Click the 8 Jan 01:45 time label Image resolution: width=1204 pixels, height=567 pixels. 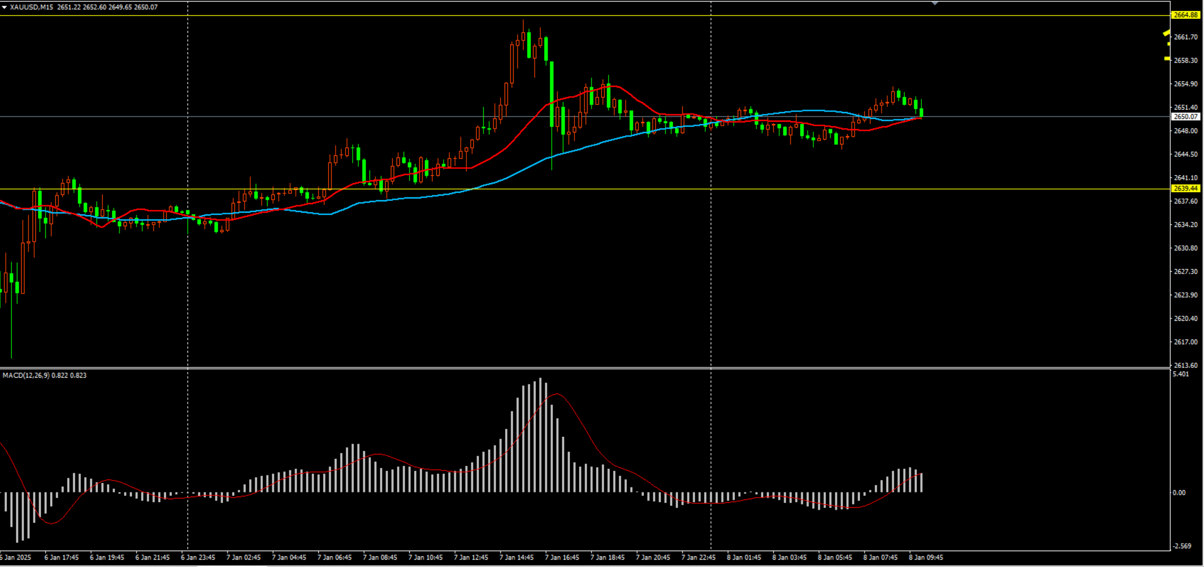(744, 557)
